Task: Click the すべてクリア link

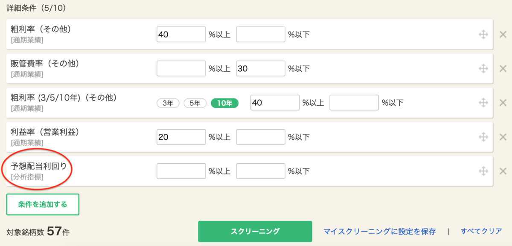Action: (x=481, y=232)
